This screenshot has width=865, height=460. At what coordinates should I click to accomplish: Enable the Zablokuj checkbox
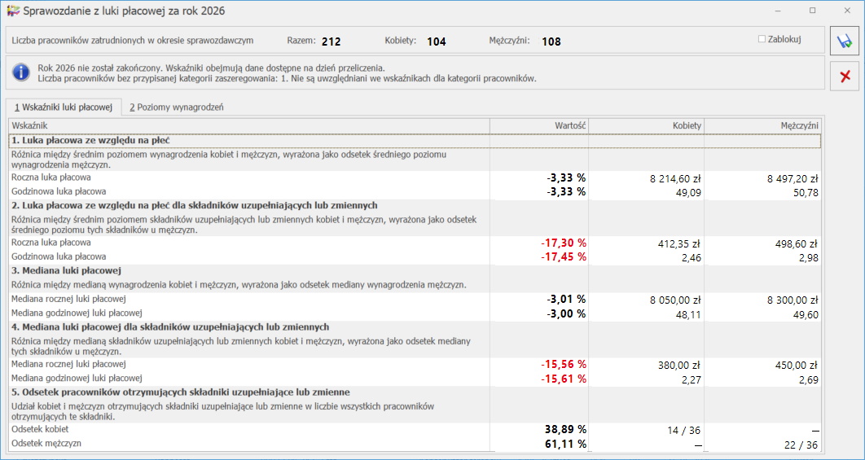click(762, 39)
